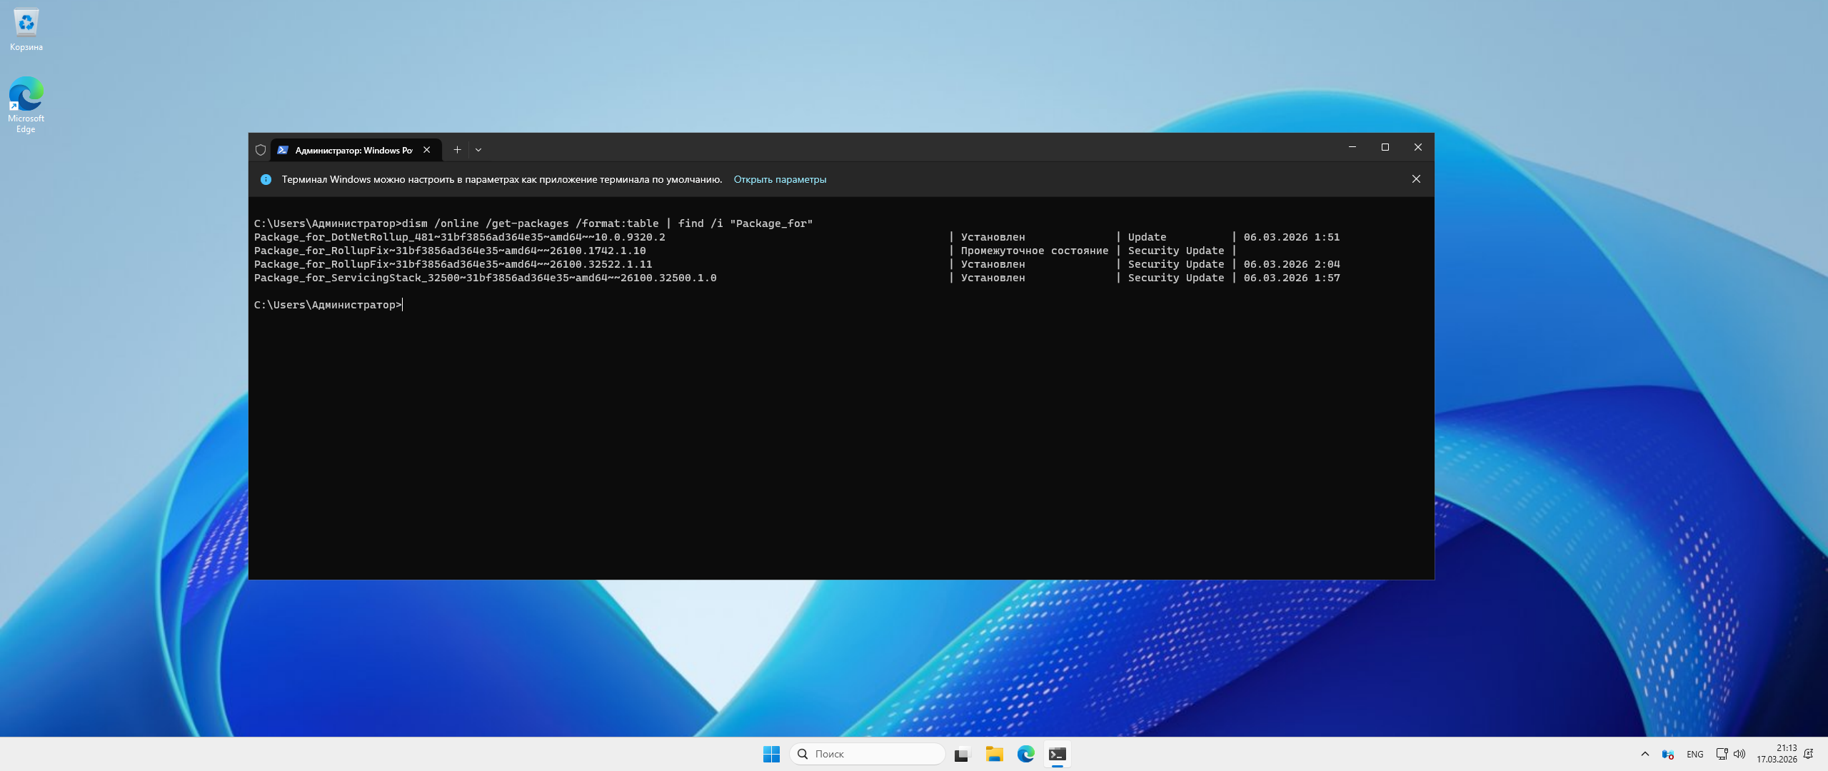Open the Windows Start menu

[x=771, y=754]
